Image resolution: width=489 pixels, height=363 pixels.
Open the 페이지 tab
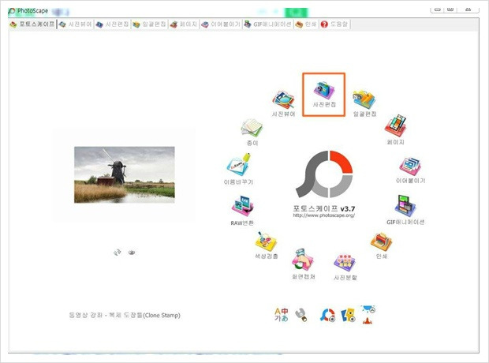pos(184,24)
